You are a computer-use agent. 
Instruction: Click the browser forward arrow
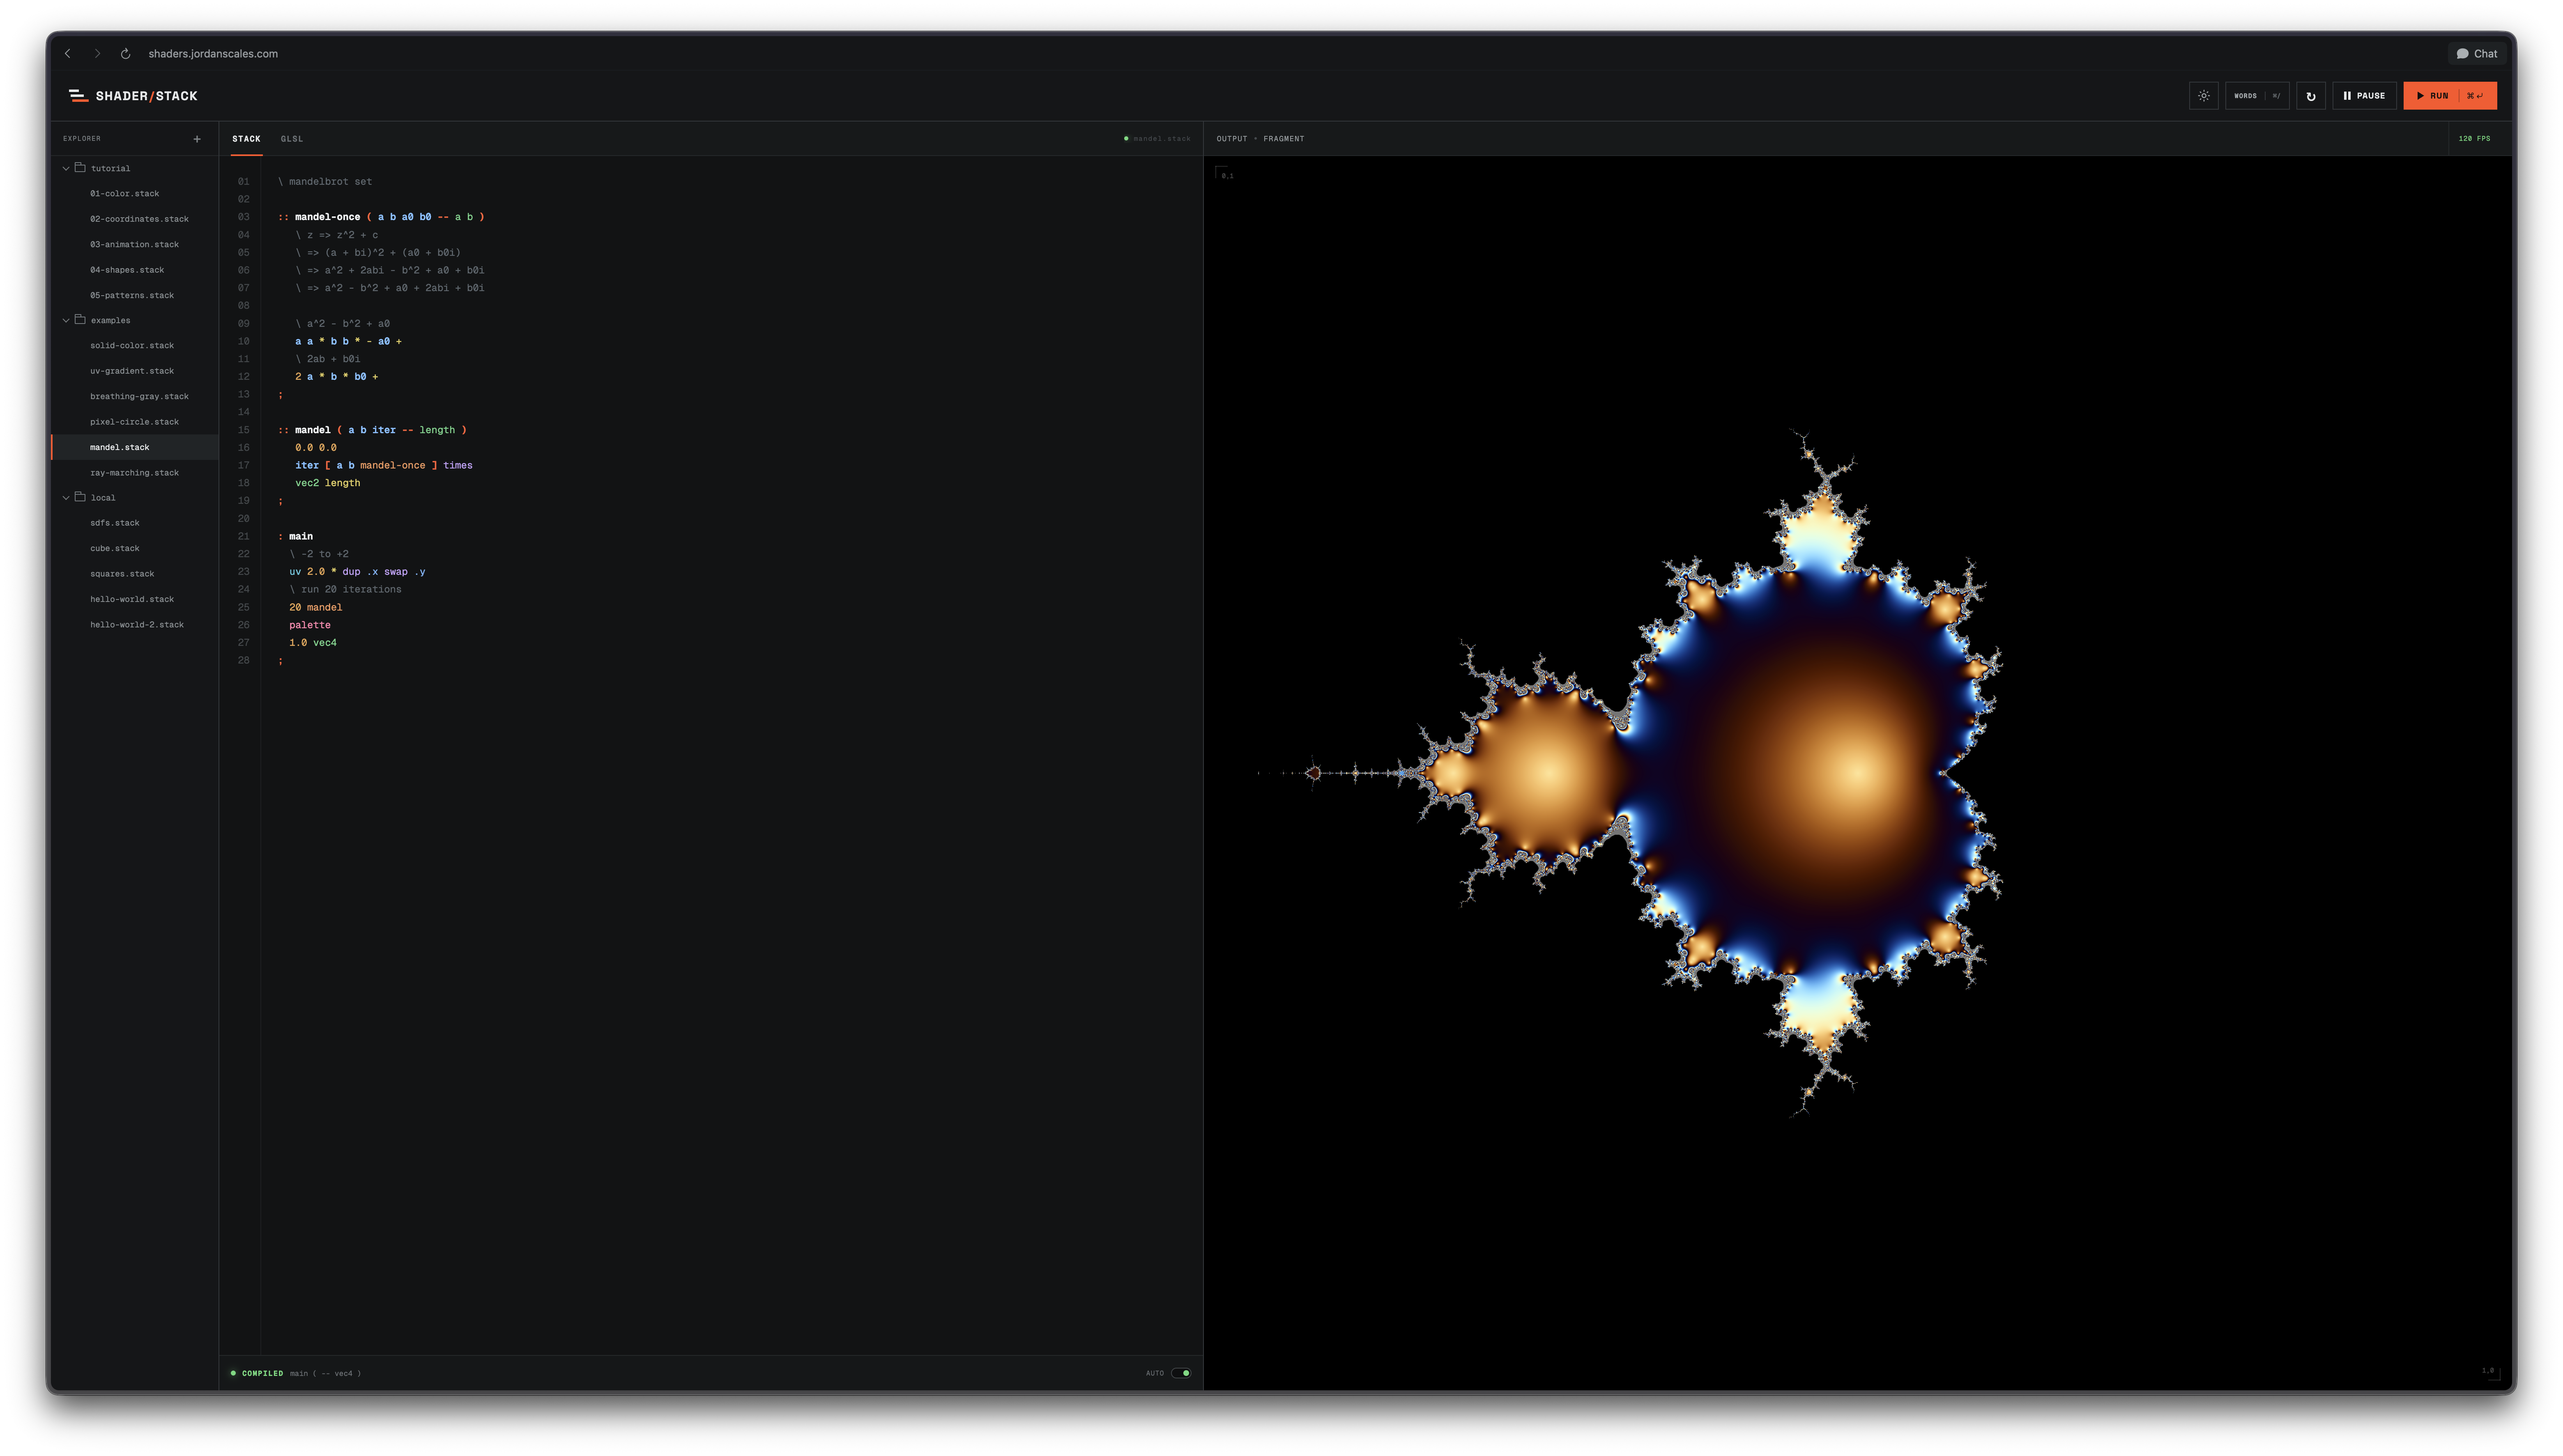click(97, 54)
